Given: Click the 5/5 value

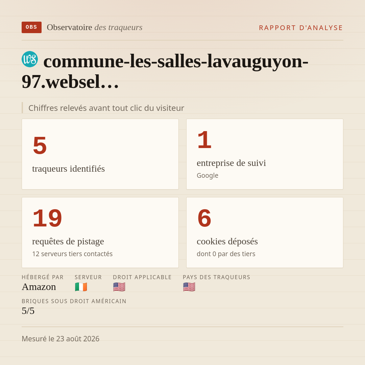Looking at the screenshot, I should tap(28, 311).
